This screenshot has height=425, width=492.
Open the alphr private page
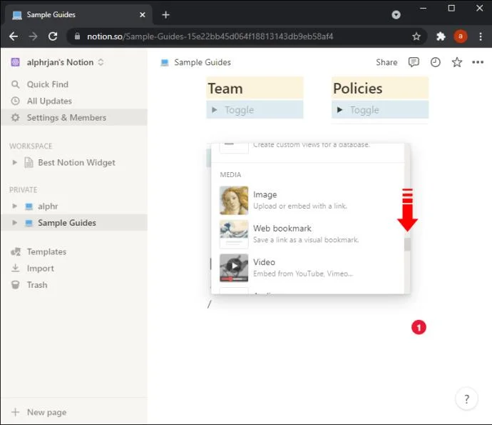tap(48, 206)
